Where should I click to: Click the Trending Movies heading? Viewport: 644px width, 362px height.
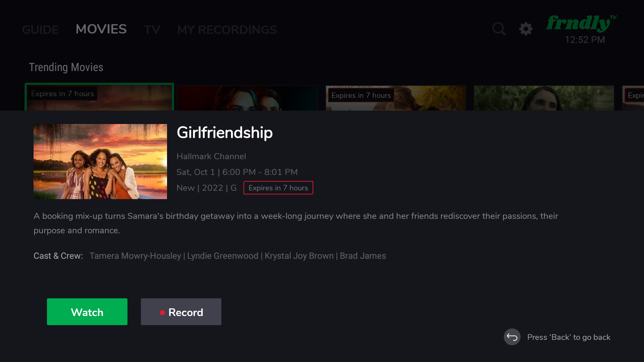coord(66,67)
